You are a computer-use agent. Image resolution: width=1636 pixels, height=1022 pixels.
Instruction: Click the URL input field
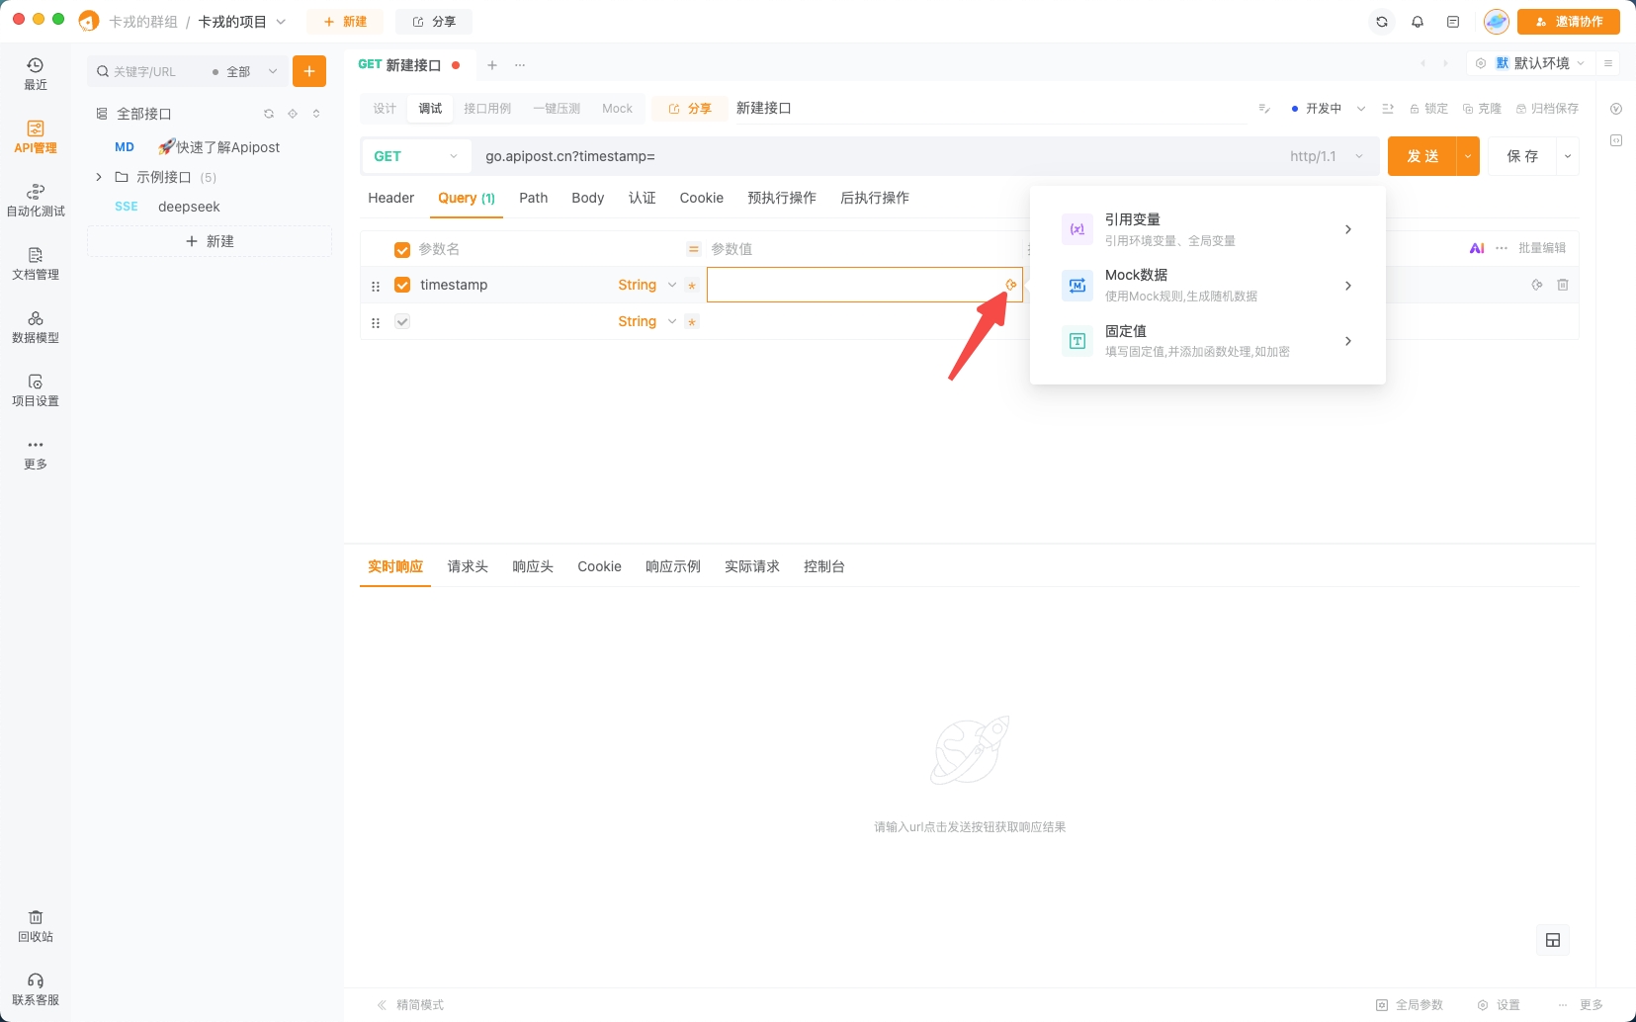click(x=880, y=156)
